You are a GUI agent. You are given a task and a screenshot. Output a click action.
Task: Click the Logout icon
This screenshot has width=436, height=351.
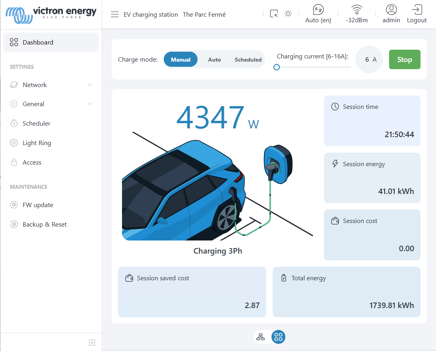coord(417,10)
